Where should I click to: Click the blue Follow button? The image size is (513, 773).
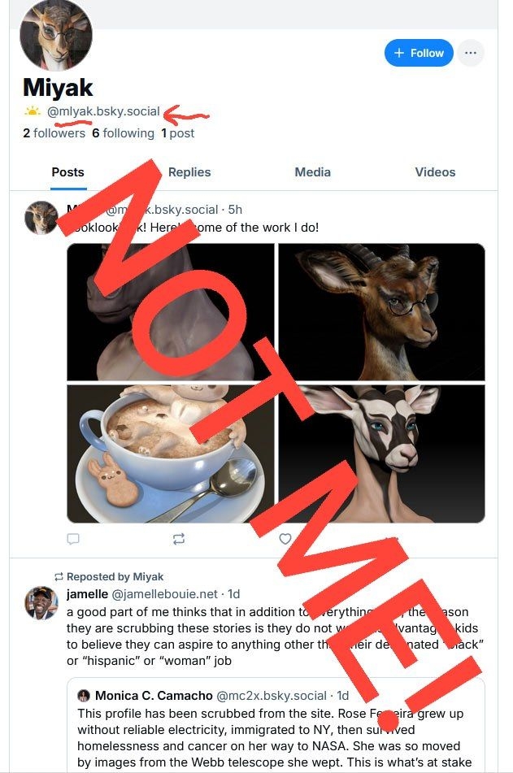[x=419, y=53]
